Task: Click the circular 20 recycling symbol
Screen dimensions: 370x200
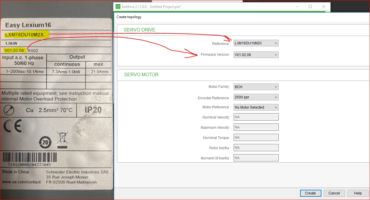Action: pyautogui.click(x=45, y=142)
